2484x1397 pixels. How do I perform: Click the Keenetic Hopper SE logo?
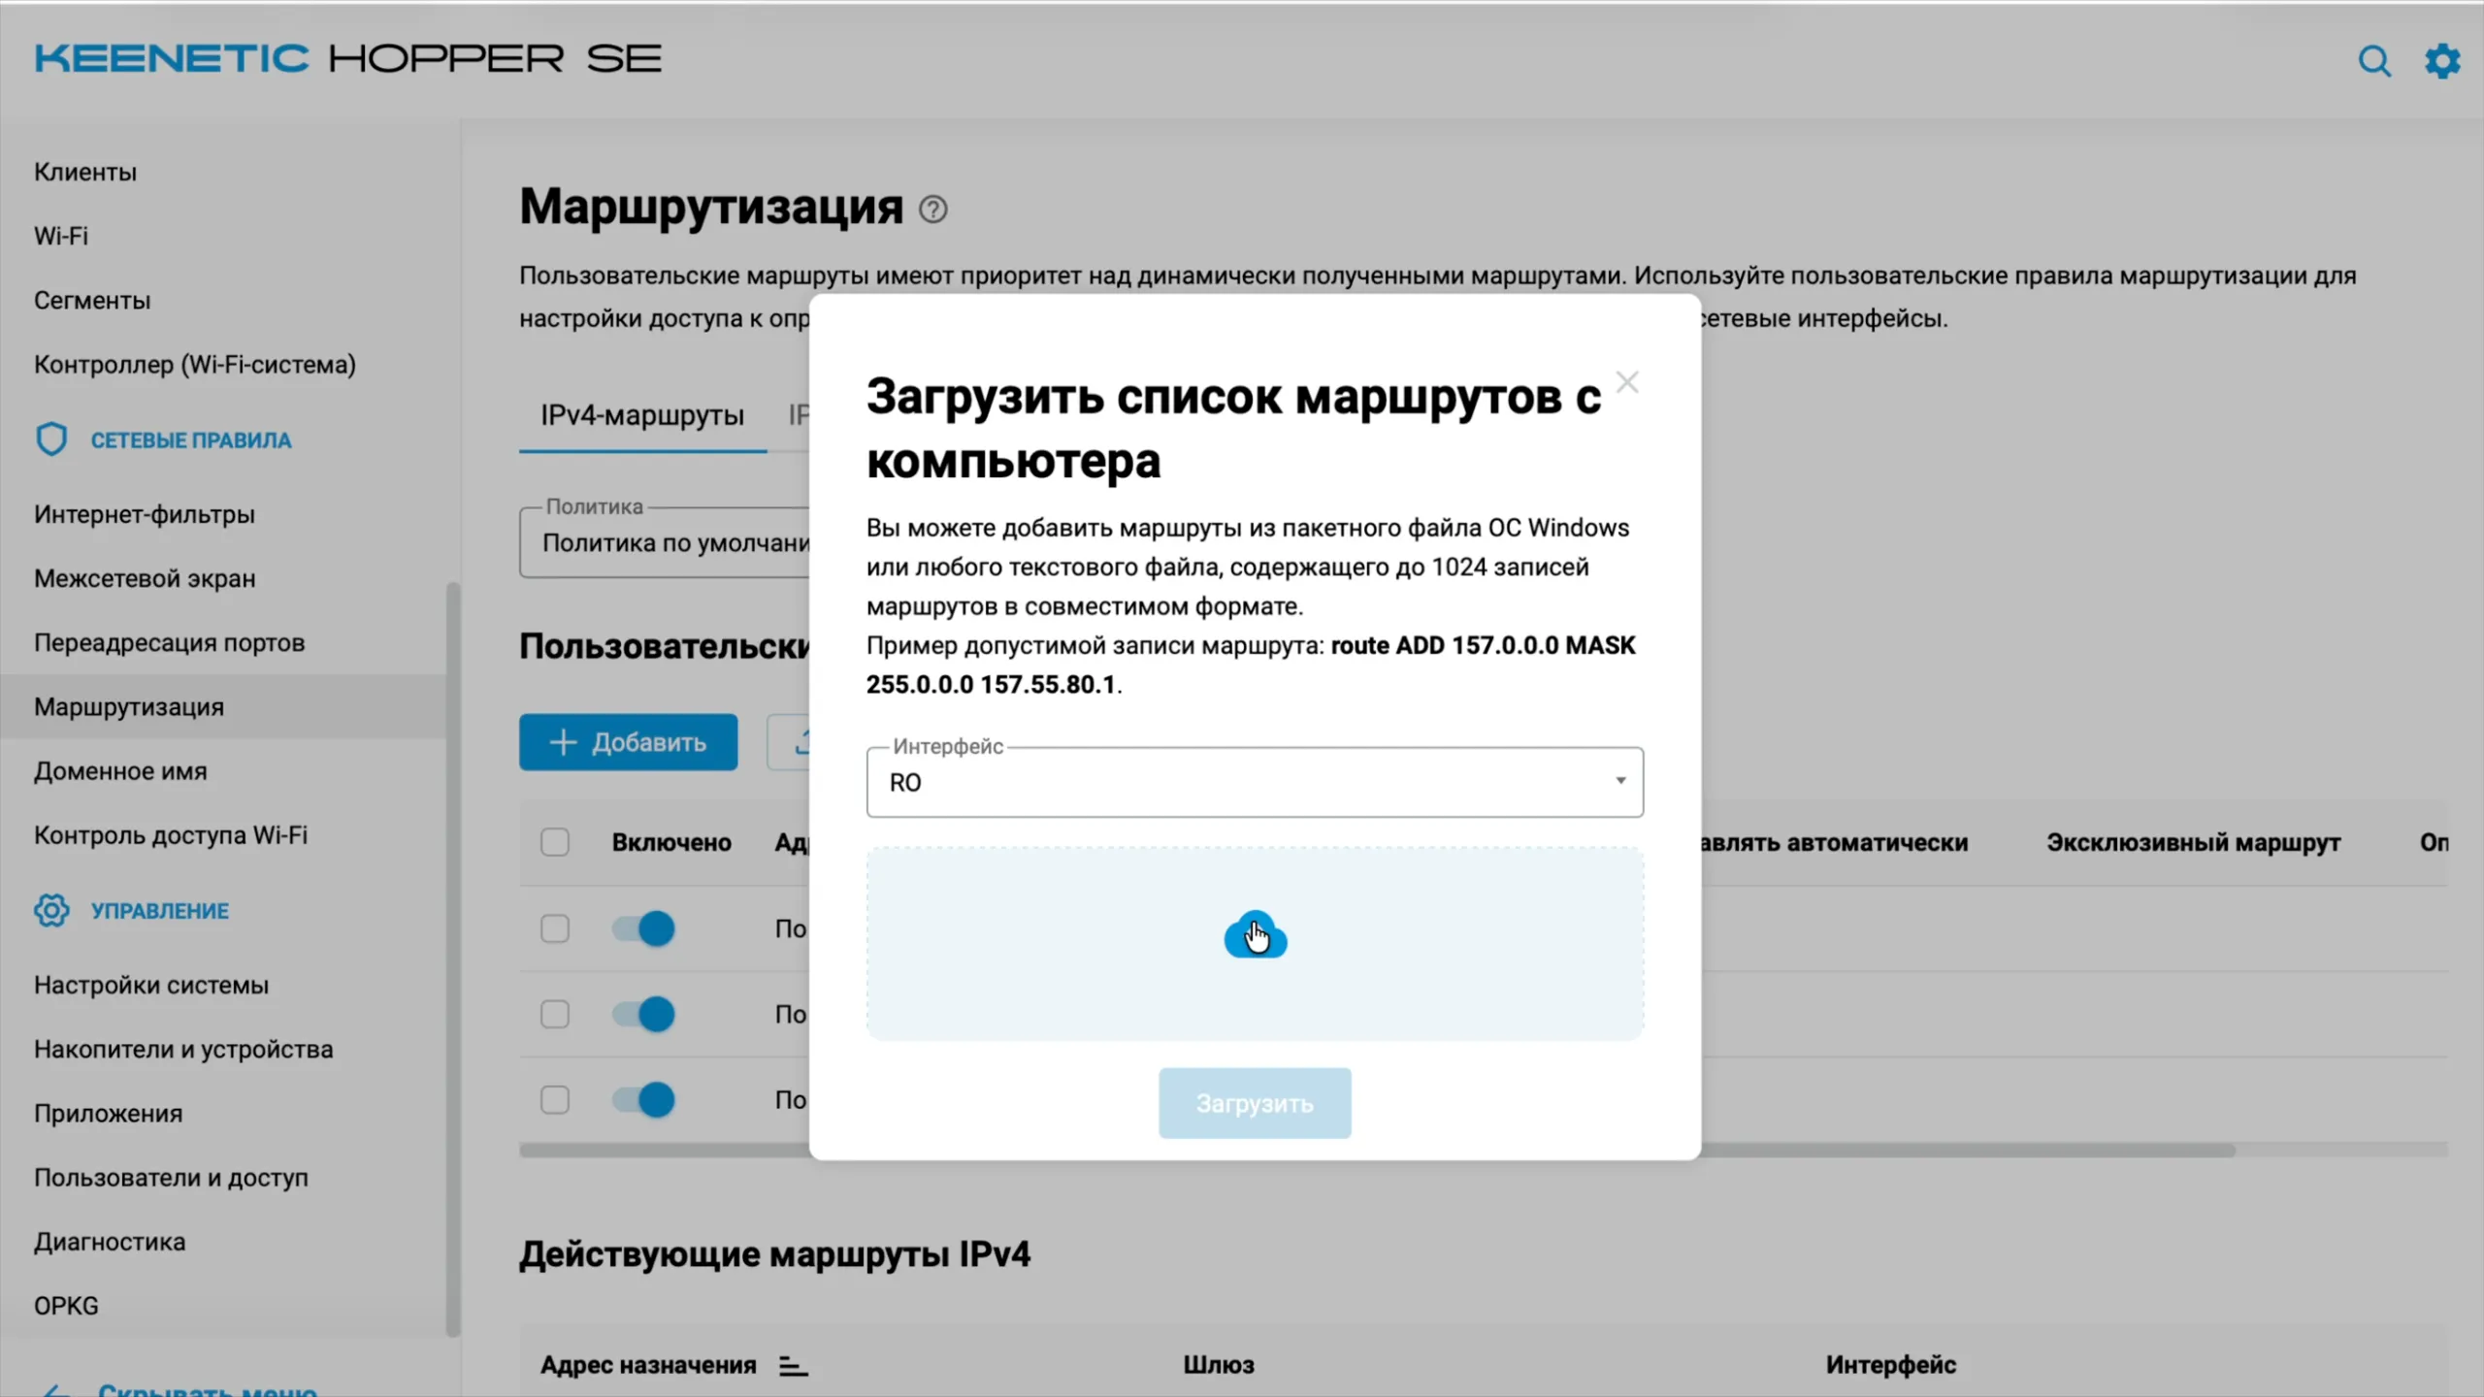348,59
